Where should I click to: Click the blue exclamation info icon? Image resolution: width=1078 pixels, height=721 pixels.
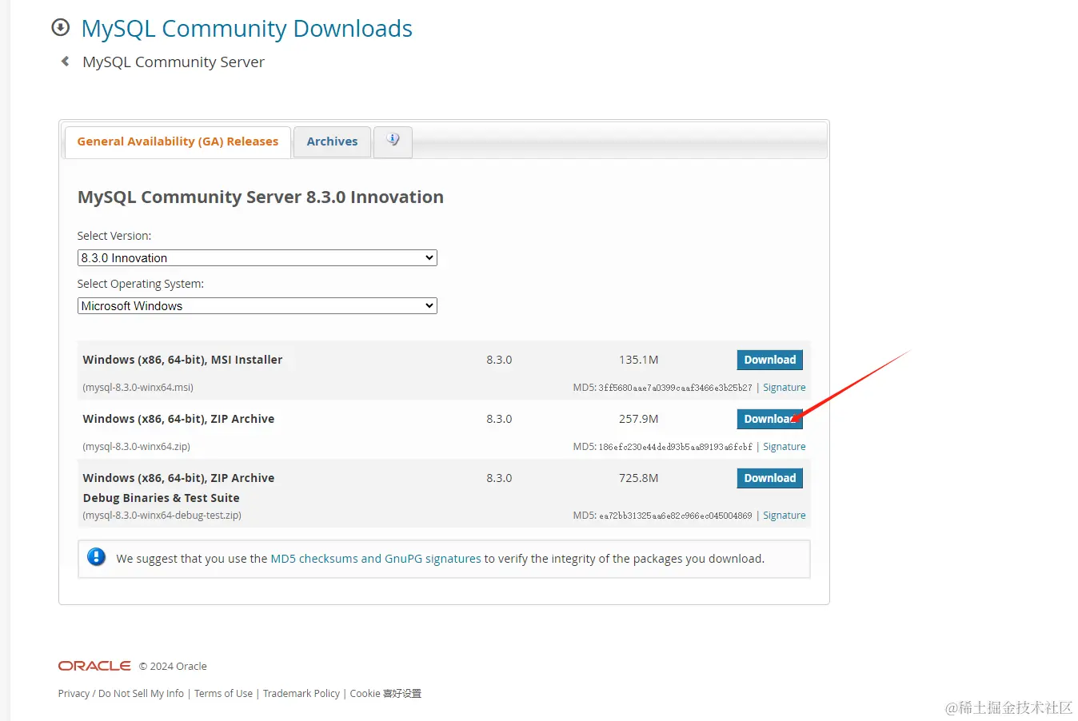pyautogui.click(x=97, y=557)
